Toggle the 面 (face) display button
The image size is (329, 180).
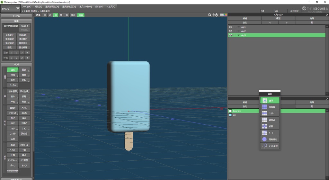(56, 15)
